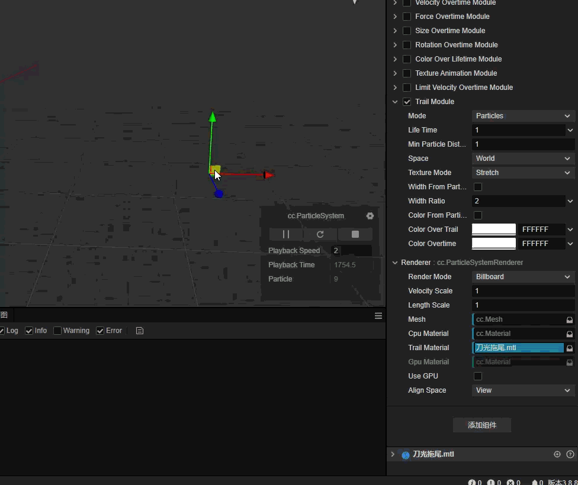Click the red X-axis gizmo arrow
578x485 pixels.
coord(269,175)
